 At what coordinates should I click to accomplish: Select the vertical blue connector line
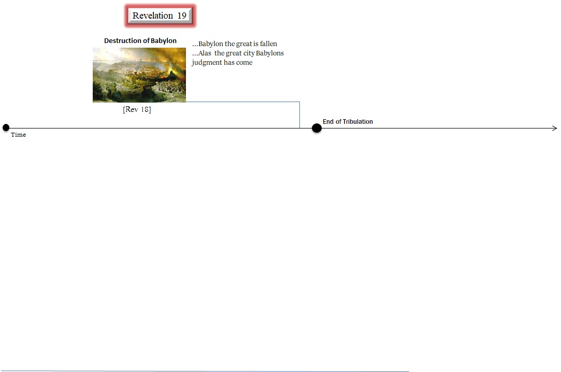299,115
